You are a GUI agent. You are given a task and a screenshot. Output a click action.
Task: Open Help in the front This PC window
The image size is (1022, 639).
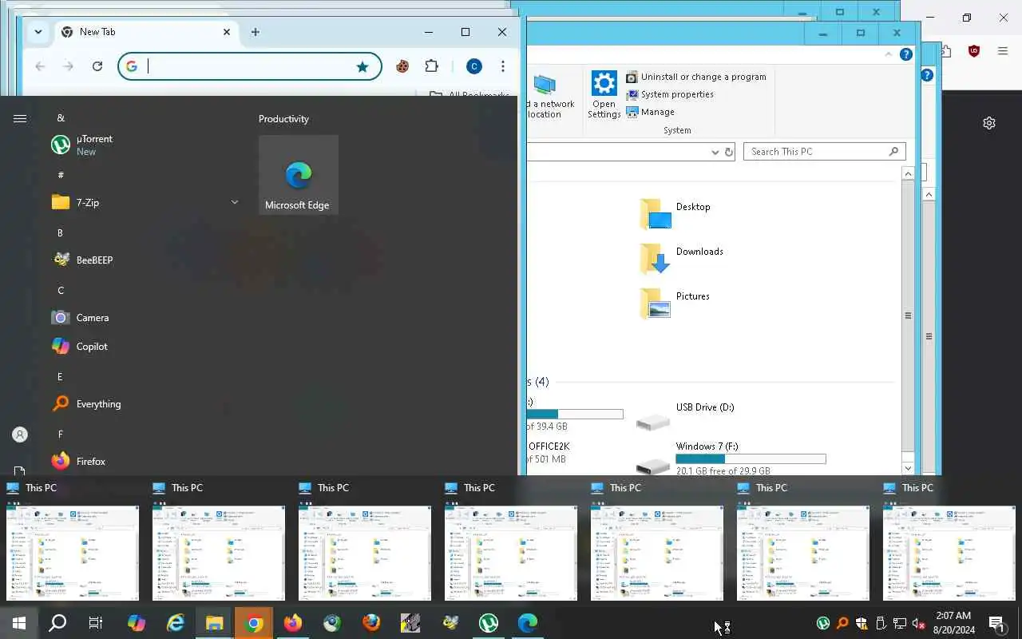tap(906, 54)
